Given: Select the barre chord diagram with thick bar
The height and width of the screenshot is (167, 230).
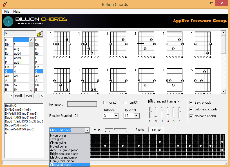Looking at the screenshot, I should (146, 45).
